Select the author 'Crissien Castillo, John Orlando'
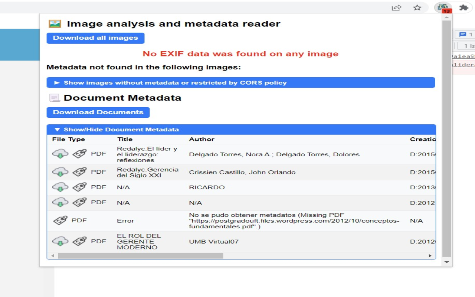The image size is (475, 297). 242,172
